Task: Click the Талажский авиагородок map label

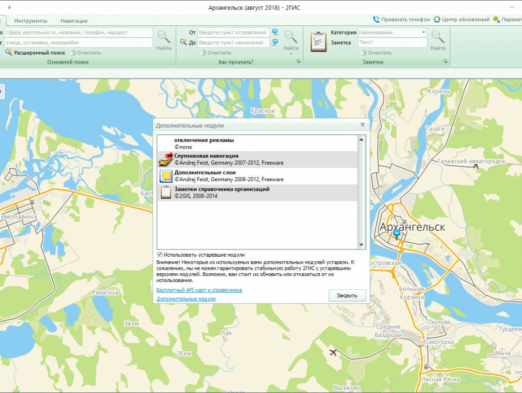Action: (471, 161)
